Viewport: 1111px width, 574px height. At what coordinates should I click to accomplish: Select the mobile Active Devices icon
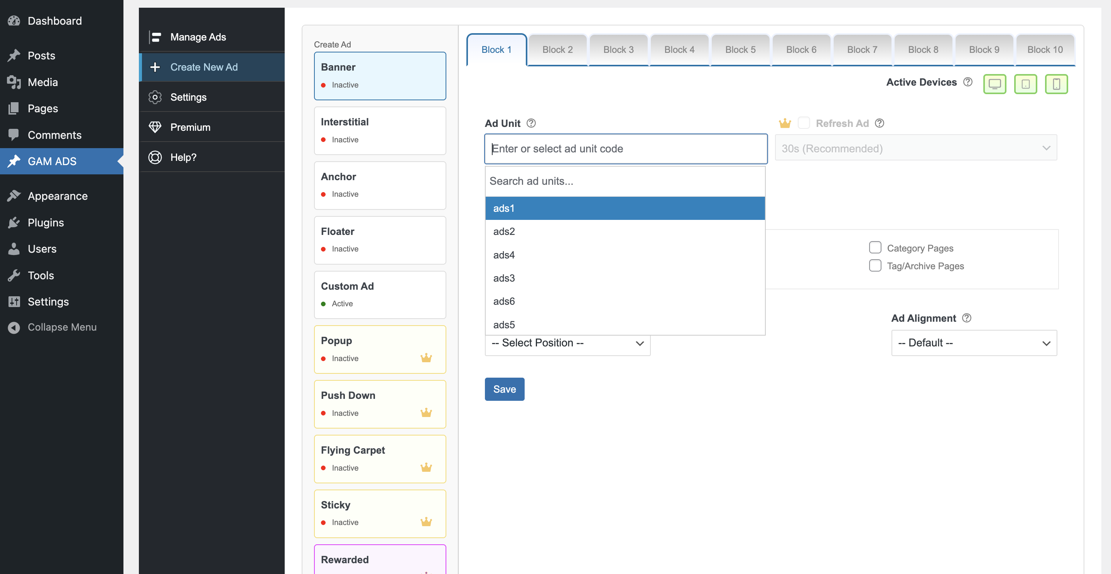coord(1056,84)
